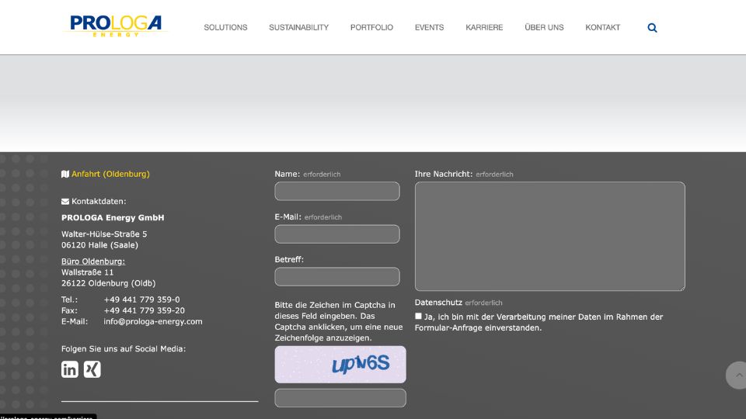Go to the Kontakt page

pyautogui.click(x=602, y=28)
